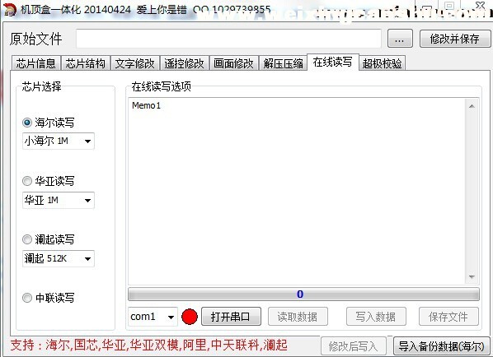This screenshot has width=493, height=357.
Task: Click the helmet app icon in title bar
Action: point(9,9)
